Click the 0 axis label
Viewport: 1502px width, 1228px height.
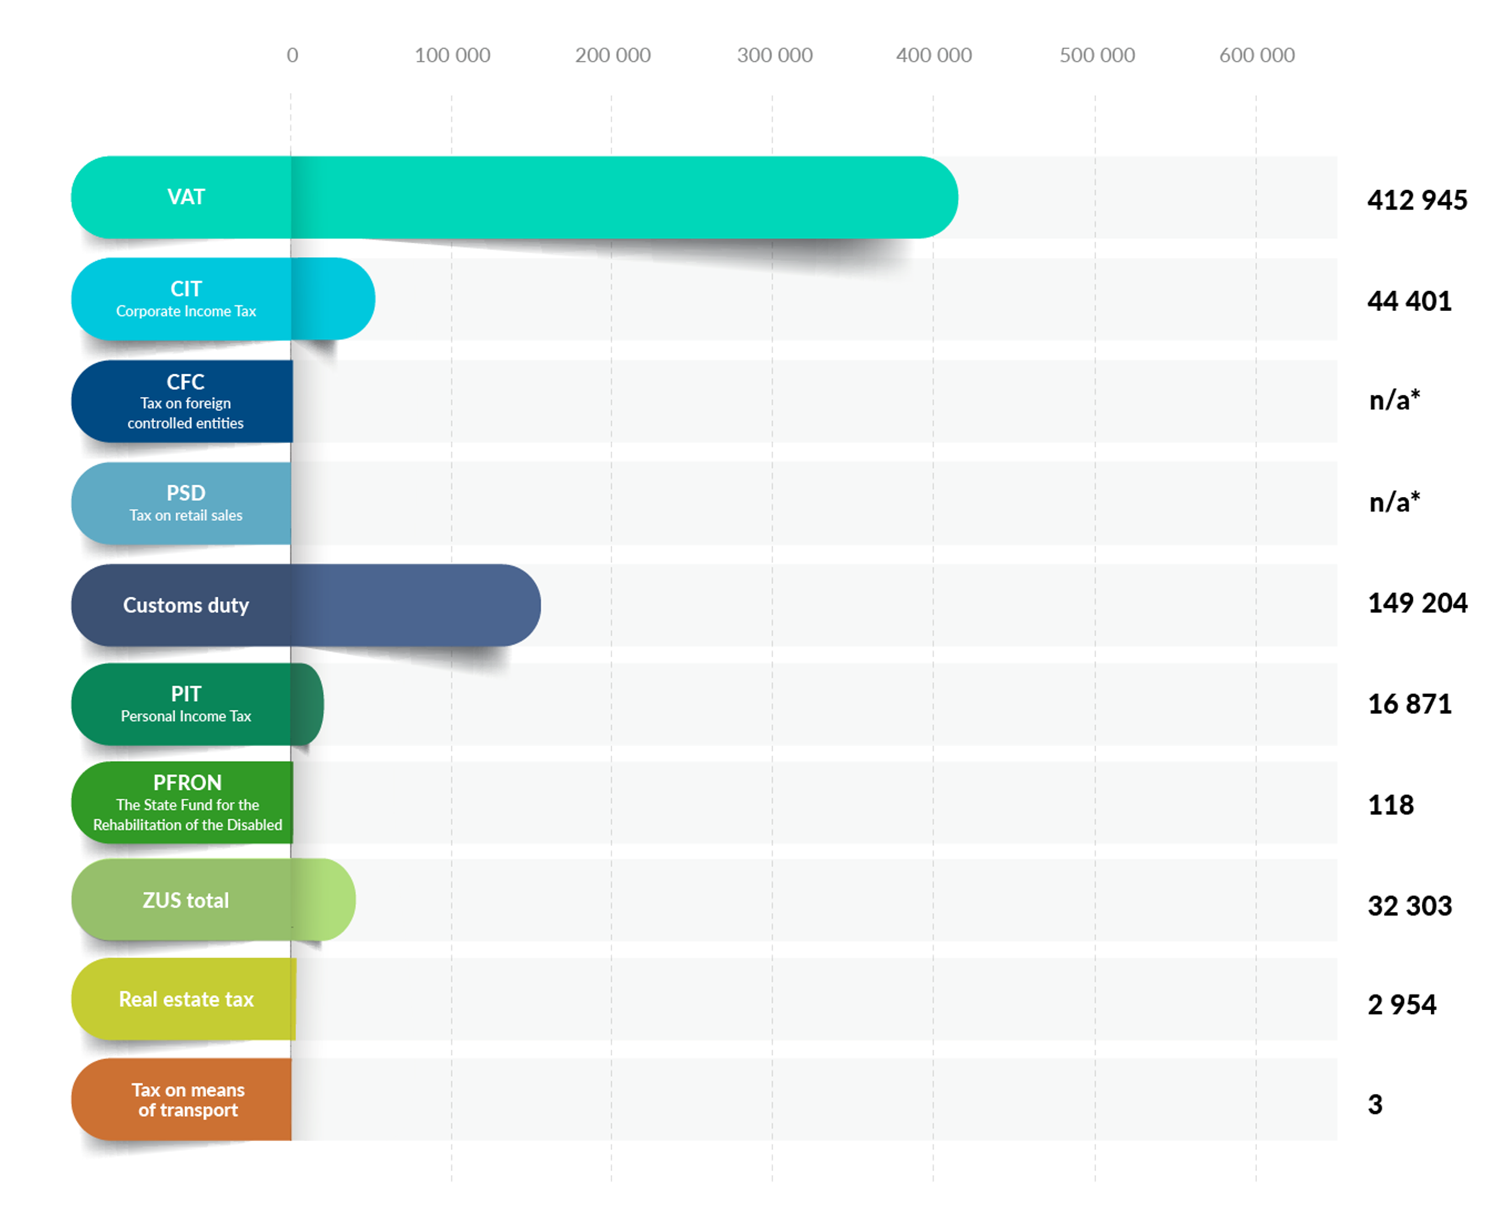pos(292,55)
